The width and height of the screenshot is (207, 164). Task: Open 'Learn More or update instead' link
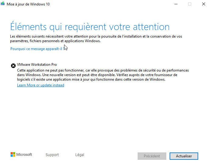40,85
